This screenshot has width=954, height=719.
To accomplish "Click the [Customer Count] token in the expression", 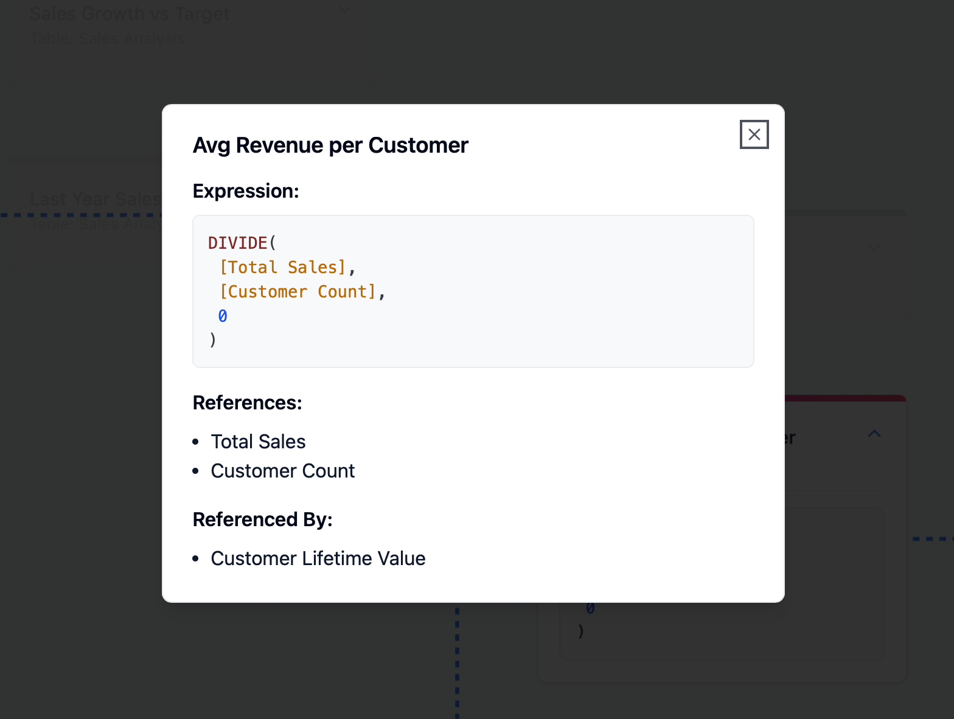I will [298, 291].
